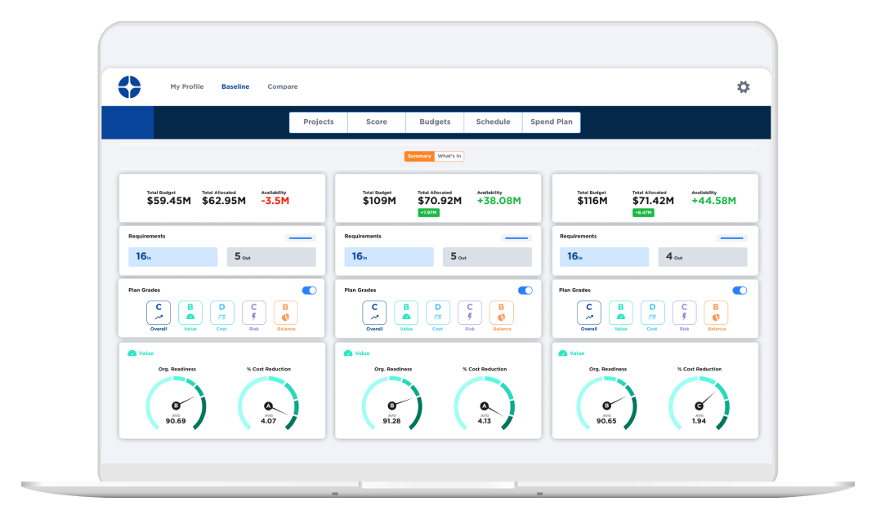876x519 pixels.
Task: Select the Cost grade icon in the middle card
Action: click(x=438, y=312)
